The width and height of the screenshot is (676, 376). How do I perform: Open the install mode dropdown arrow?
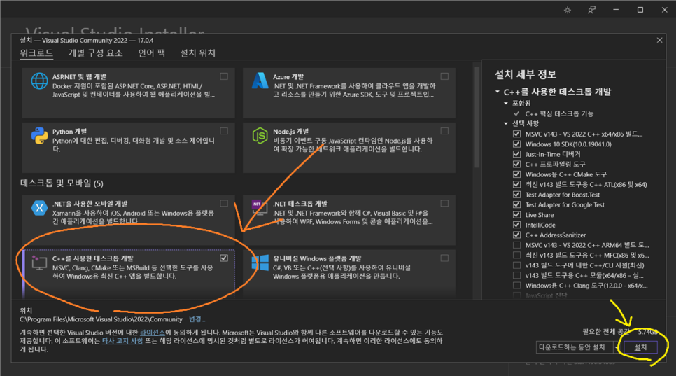point(617,347)
